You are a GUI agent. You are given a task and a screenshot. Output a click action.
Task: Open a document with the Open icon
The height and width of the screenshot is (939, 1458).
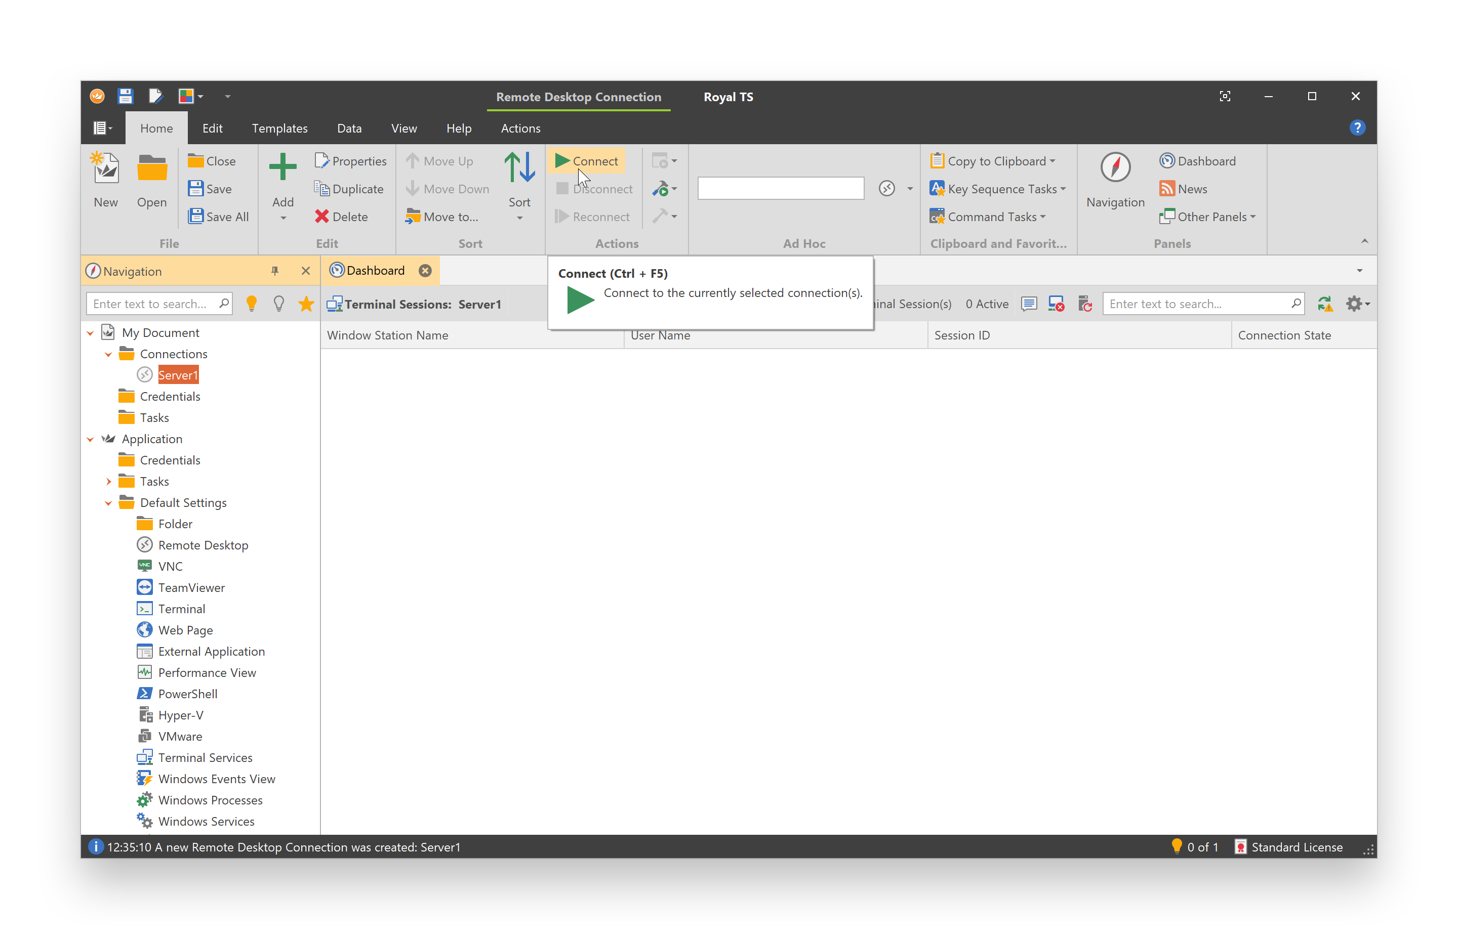pos(151,167)
